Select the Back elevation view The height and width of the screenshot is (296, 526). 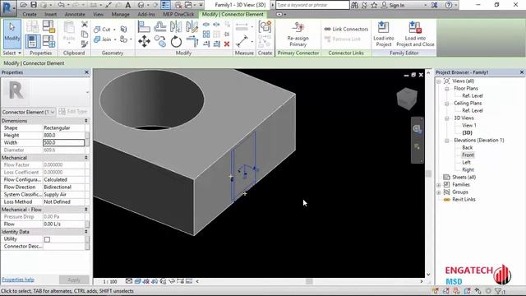coord(468,148)
